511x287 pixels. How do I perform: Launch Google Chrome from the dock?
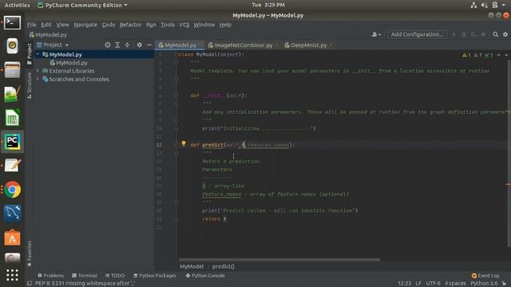click(x=12, y=190)
